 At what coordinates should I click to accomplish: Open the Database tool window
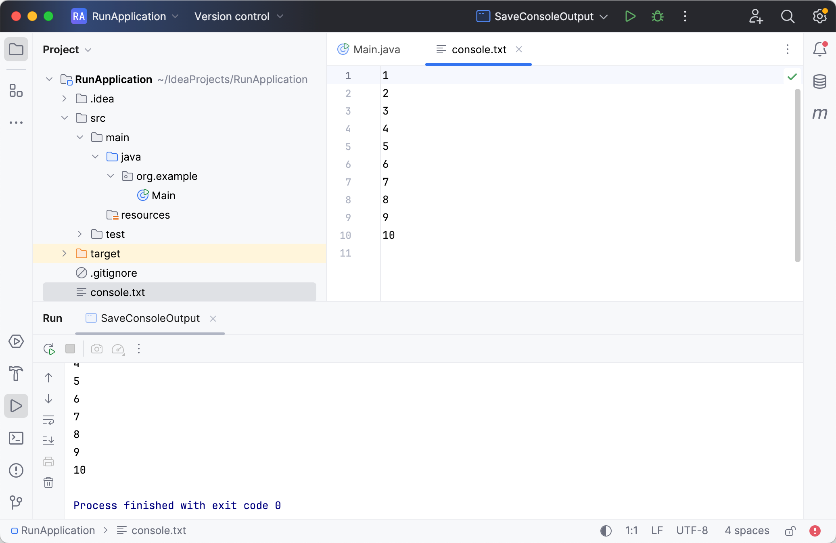[820, 82]
